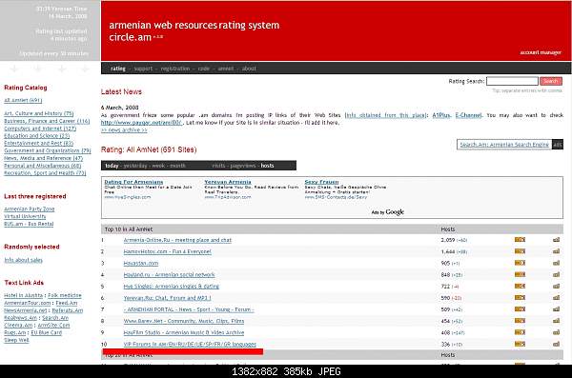The height and width of the screenshot is (378, 572).
Task: Open bar chart icon in Www.Barev.Net row
Action: 556,321
